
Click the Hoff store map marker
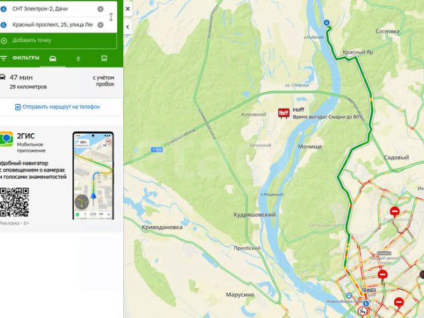[284, 113]
